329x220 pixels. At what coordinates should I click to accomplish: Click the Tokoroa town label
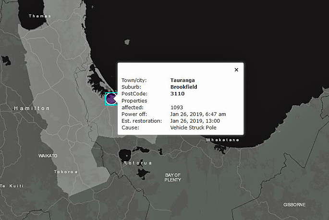tap(66, 172)
